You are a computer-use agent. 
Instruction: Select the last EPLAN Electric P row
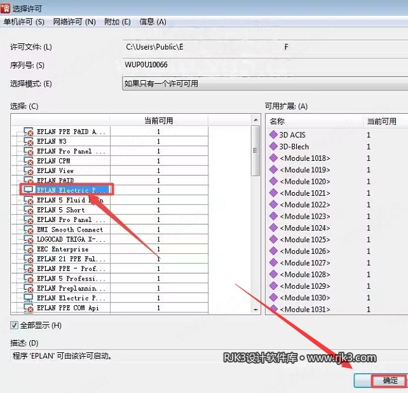pos(110,298)
